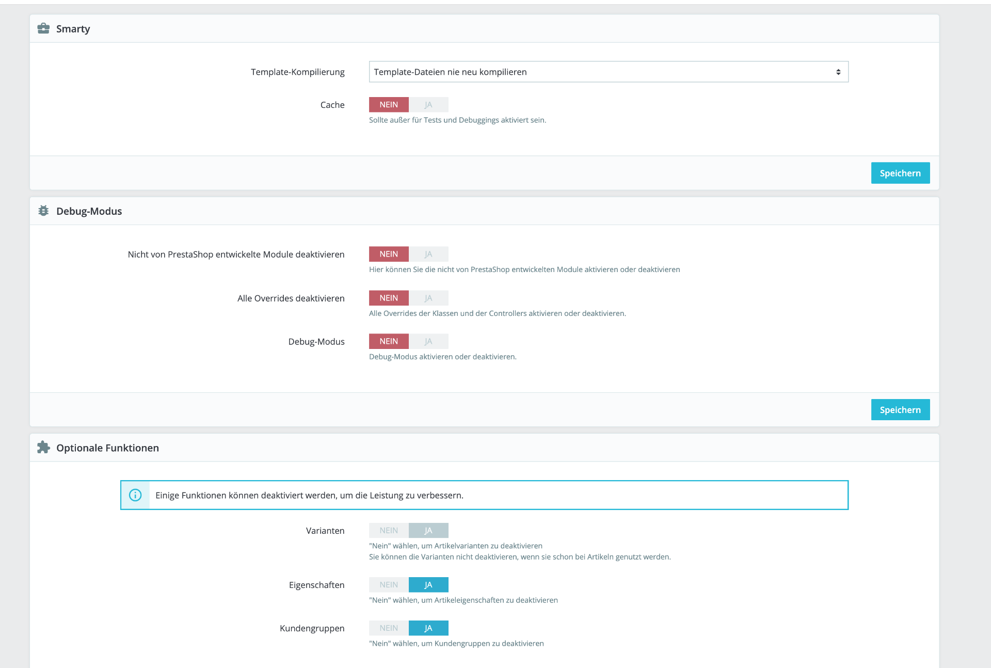
Task: Save Debug-Modus section with Speichern
Action: pos(900,409)
